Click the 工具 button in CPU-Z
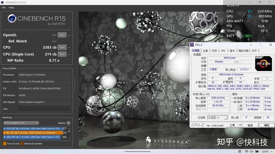The image size is (275, 154). 232,125
